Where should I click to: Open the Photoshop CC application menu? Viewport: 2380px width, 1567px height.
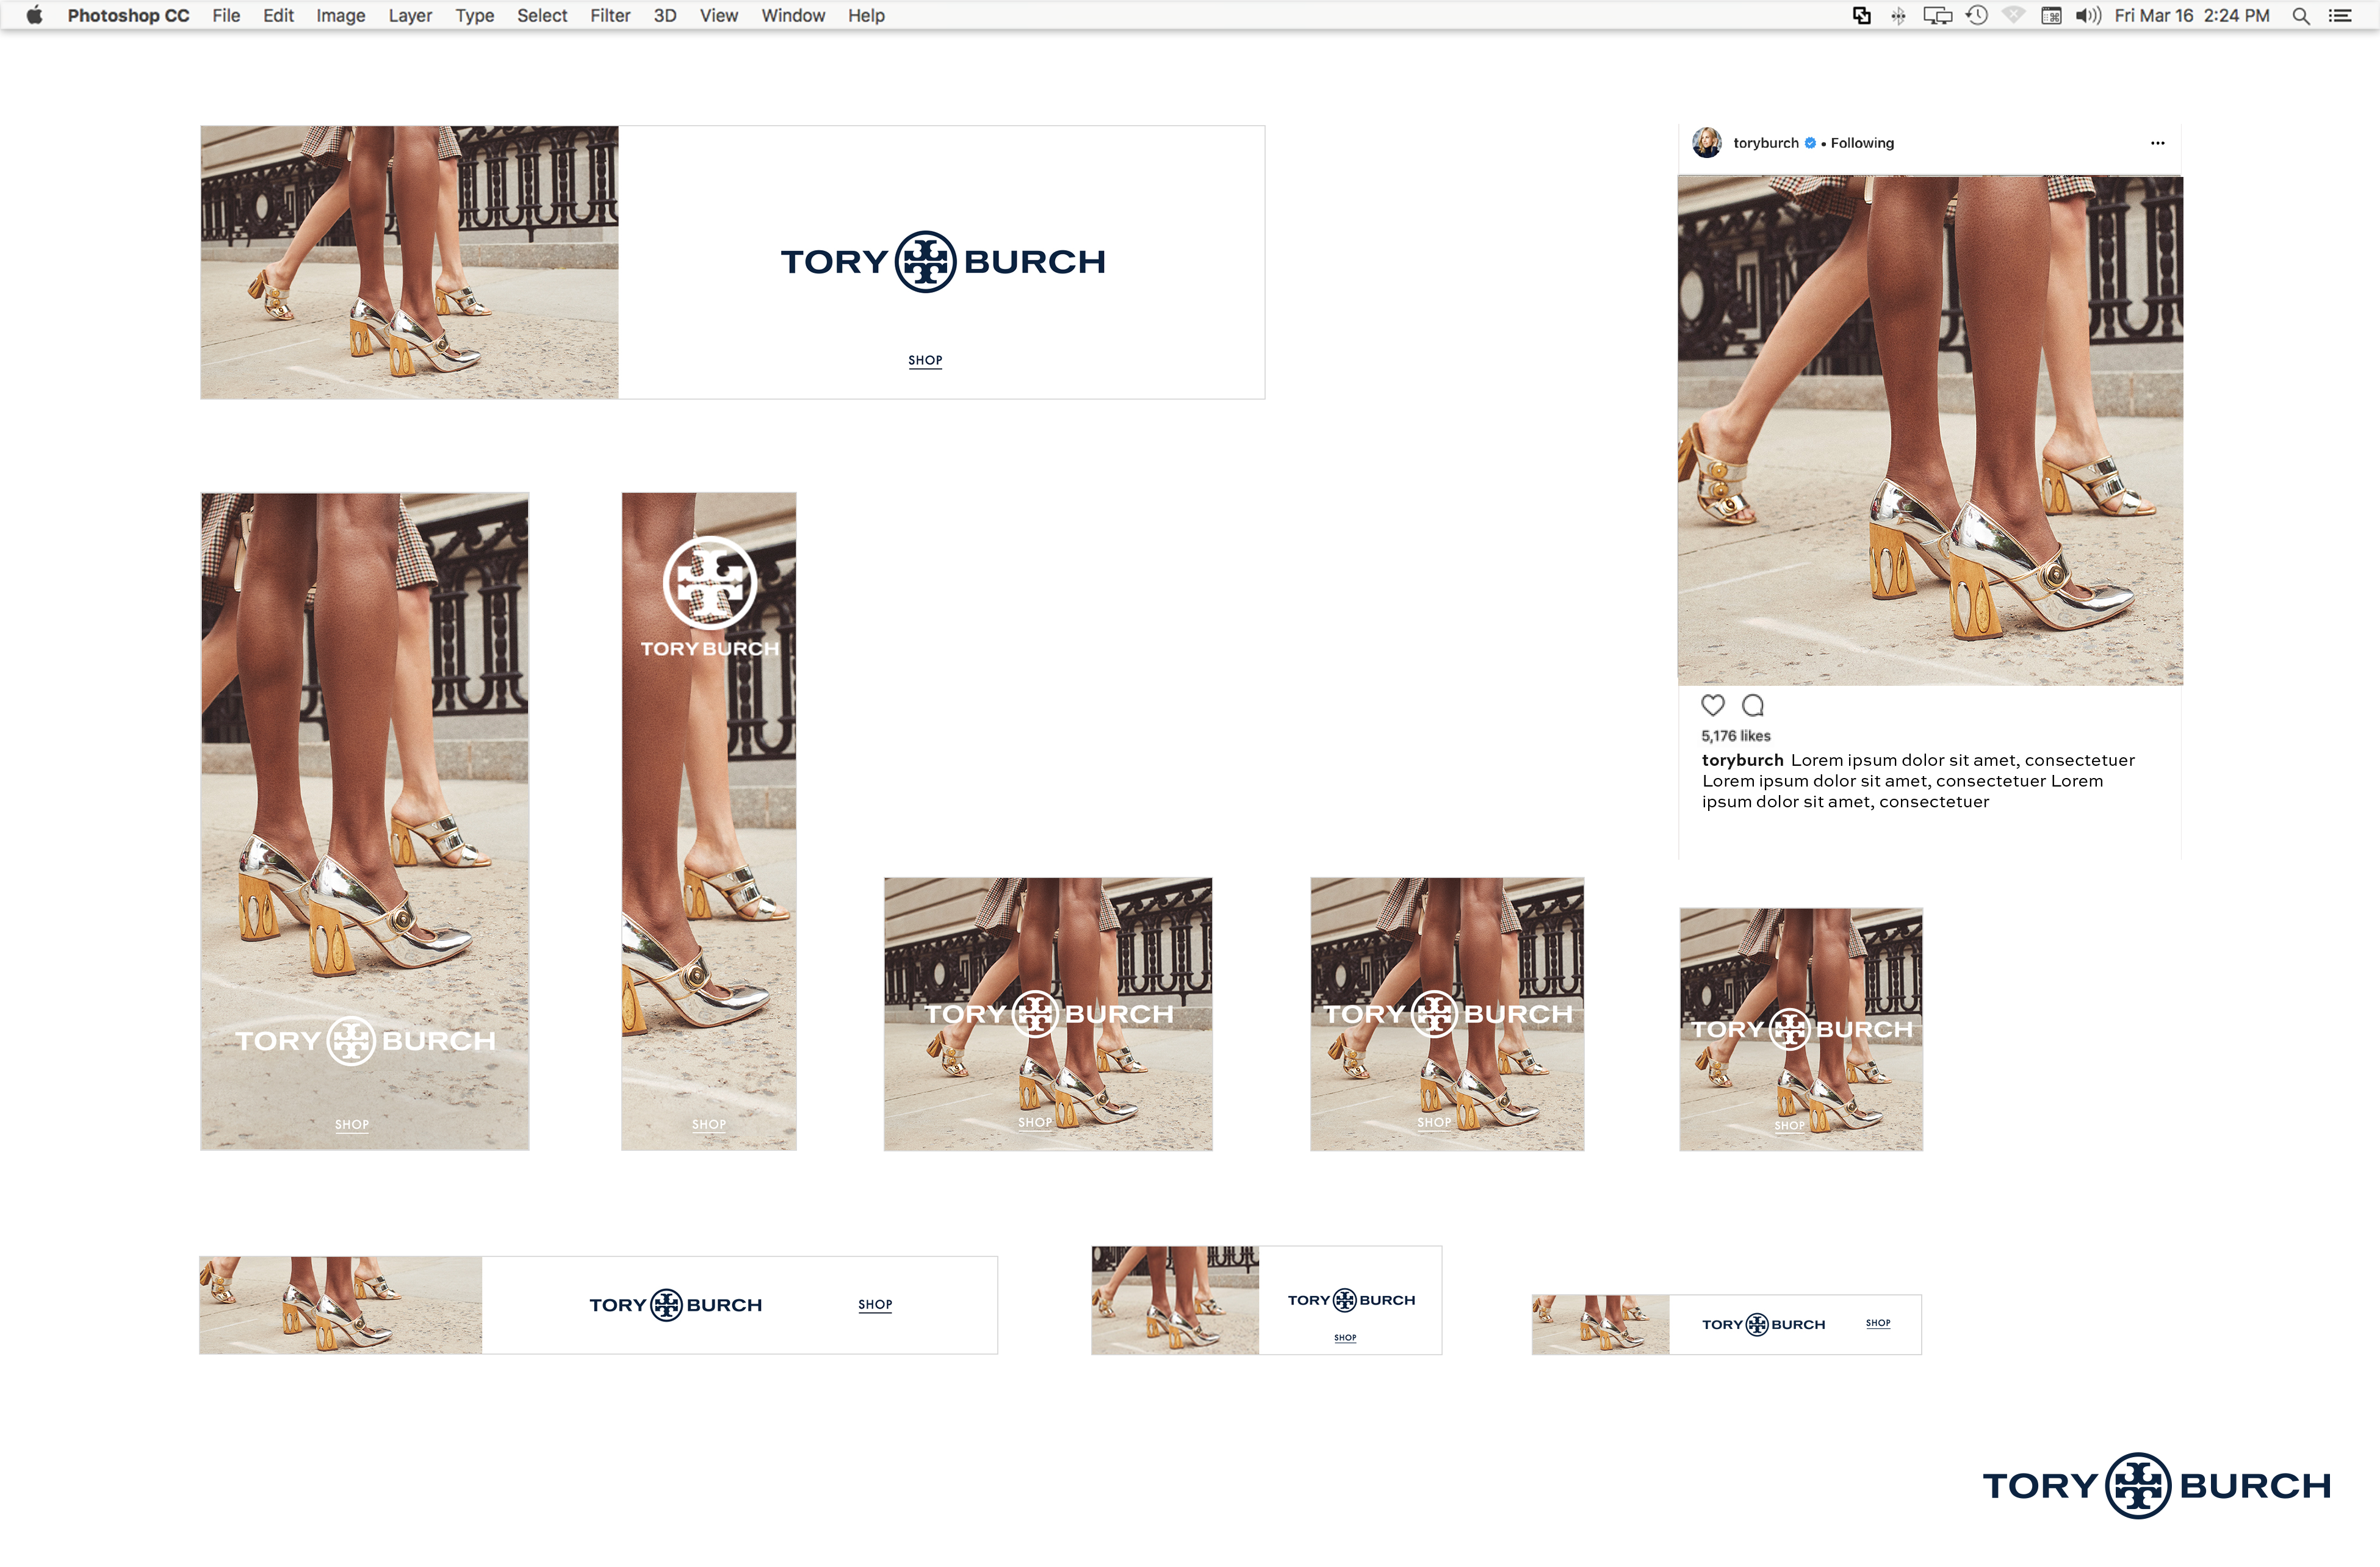[x=128, y=15]
